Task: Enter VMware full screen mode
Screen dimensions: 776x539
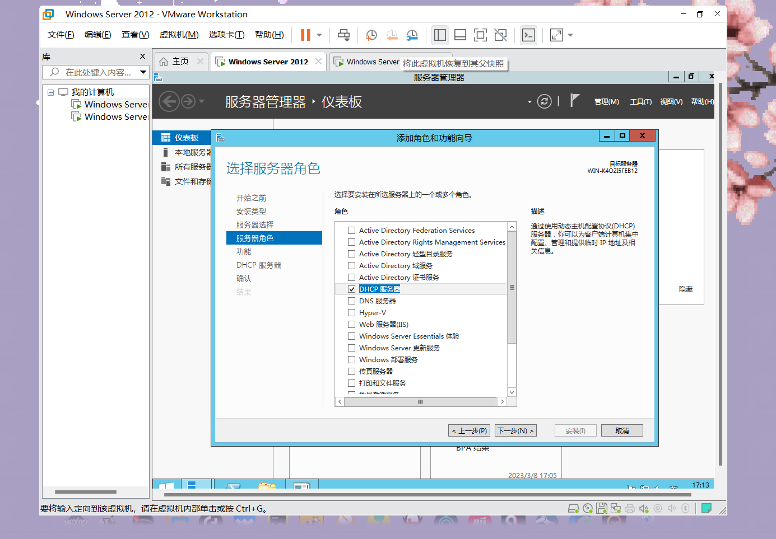Action: click(480, 35)
